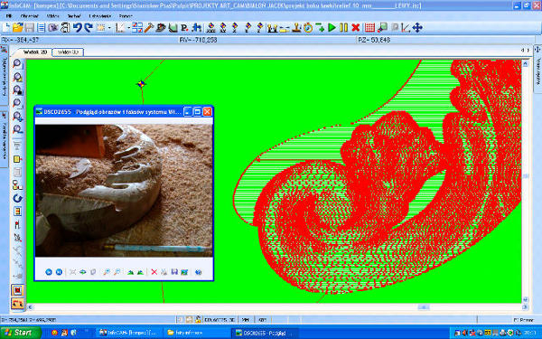Select the blue four-arrow move icon
This screenshot has height=339, width=542.
[417, 28]
